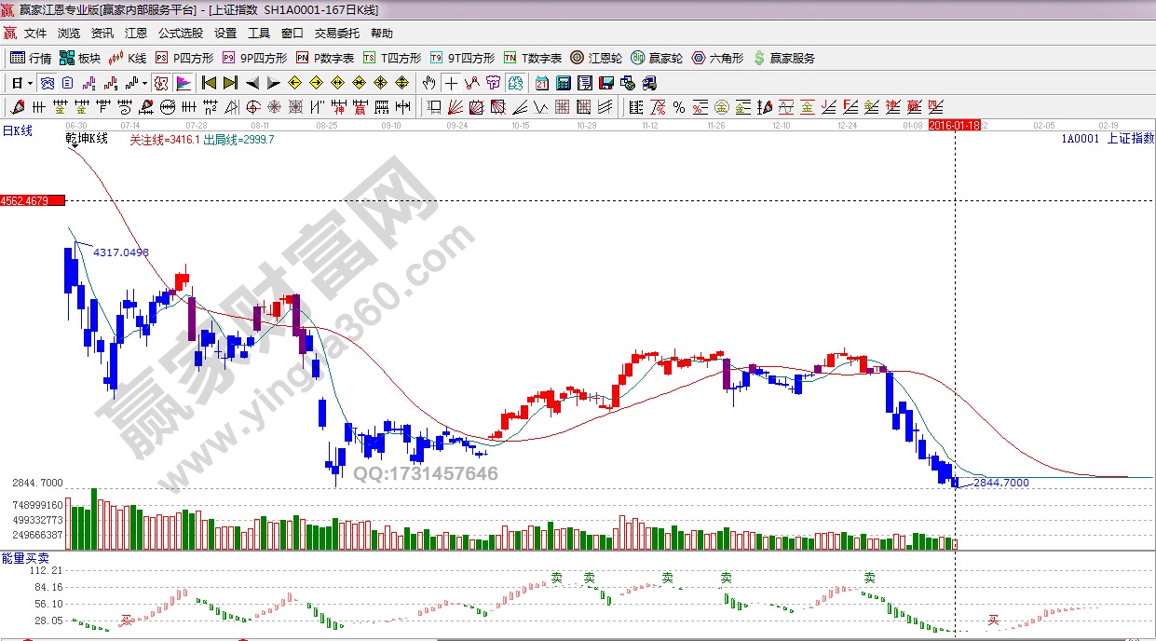Click the save floppy disk icon
Viewport: 1156px width, 641px height.
(x=606, y=83)
